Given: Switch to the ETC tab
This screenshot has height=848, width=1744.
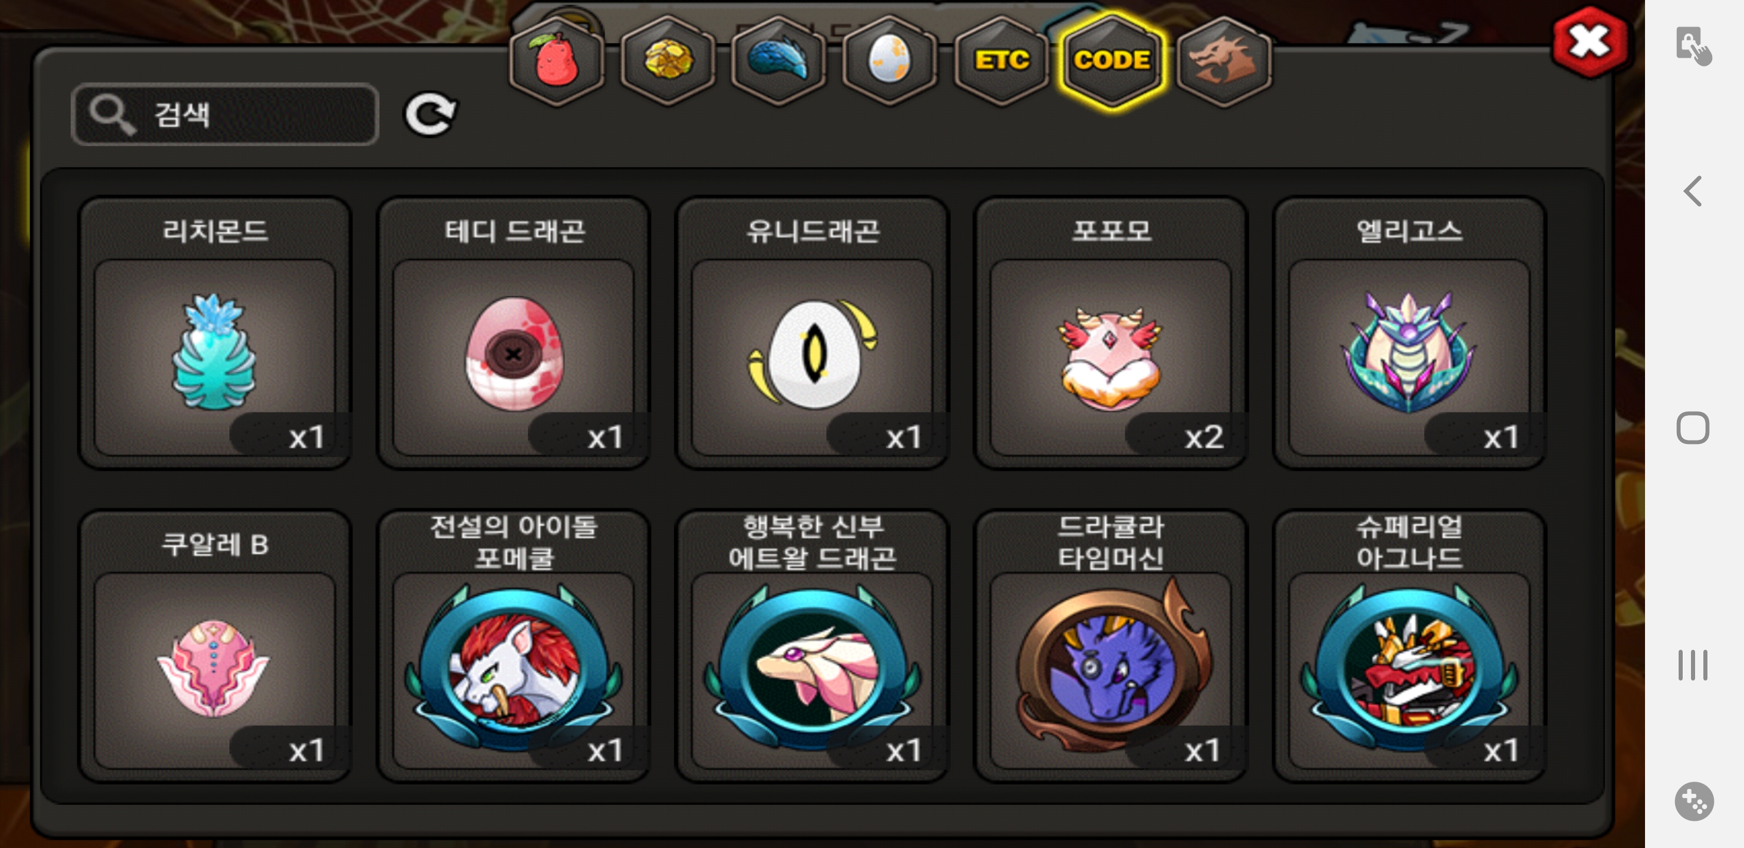Looking at the screenshot, I should click(x=1000, y=60).
